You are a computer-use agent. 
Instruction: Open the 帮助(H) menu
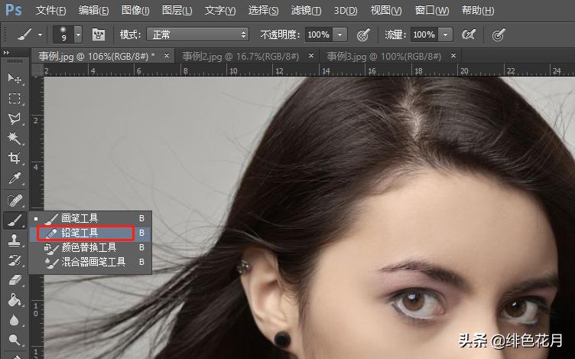tap(478, 10)
